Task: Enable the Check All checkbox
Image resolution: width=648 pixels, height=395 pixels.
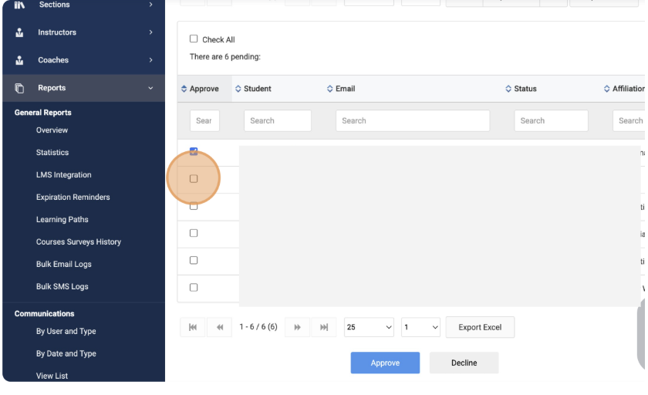Action: pyautogui.click(x=194, y=39)
